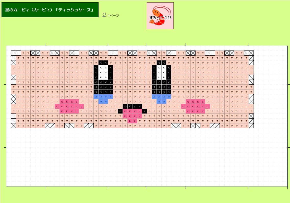
Task: Click the left black eye in the pattern
Action: [x=103, y=77]
